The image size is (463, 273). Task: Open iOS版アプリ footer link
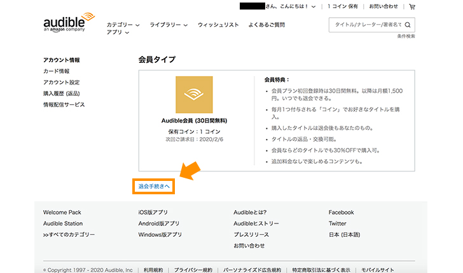tap(153, 212)
